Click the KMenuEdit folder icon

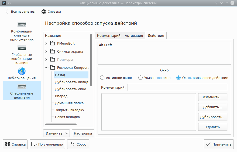pyautogui.click(x=52, y=43)
